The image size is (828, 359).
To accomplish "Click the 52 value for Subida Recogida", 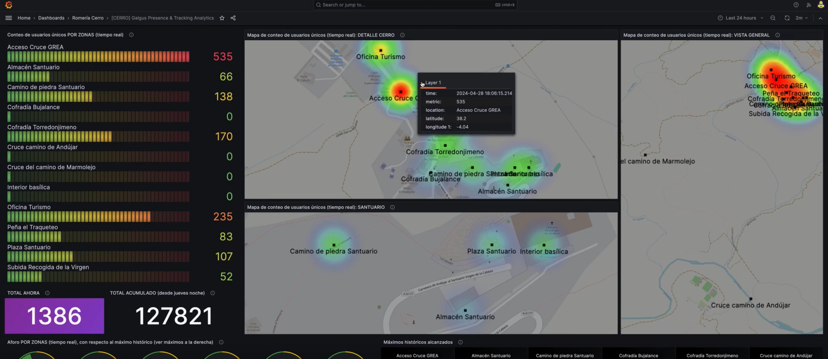I will pyautogui.click(x=226, y=277).
